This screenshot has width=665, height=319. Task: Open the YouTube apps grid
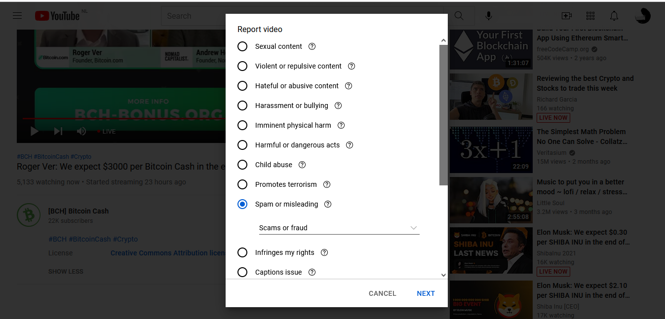click(590, 16)
